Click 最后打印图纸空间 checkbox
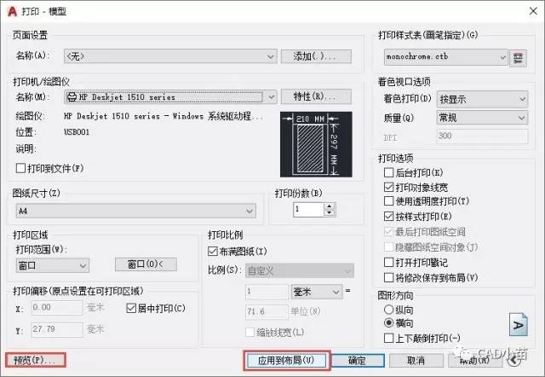The height and width of the screenshot is (377, 545). (x=388, y=232)
